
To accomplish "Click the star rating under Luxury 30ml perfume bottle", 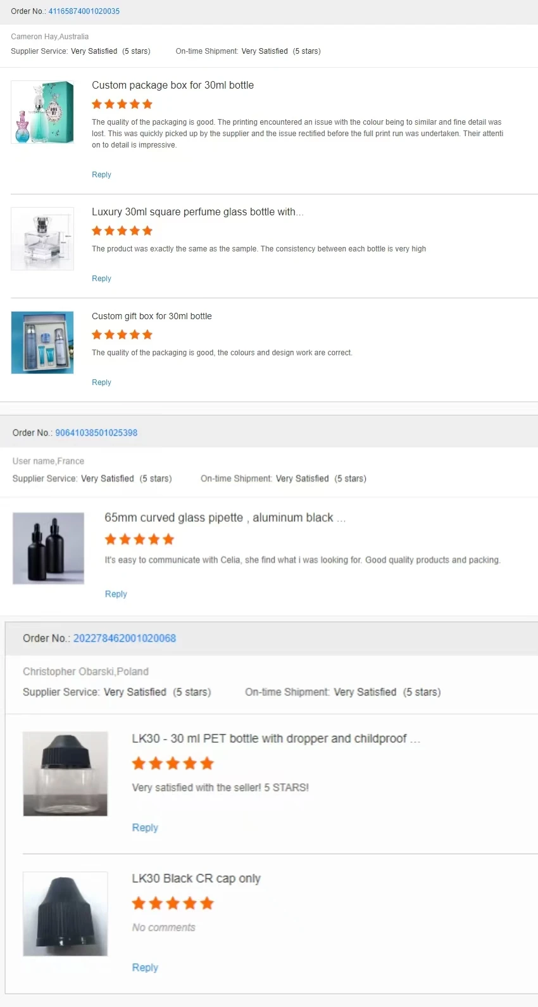I will pyautogui.click(x=122, y=231).
